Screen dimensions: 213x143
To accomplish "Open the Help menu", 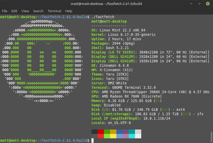I will (x=69, y=11).
